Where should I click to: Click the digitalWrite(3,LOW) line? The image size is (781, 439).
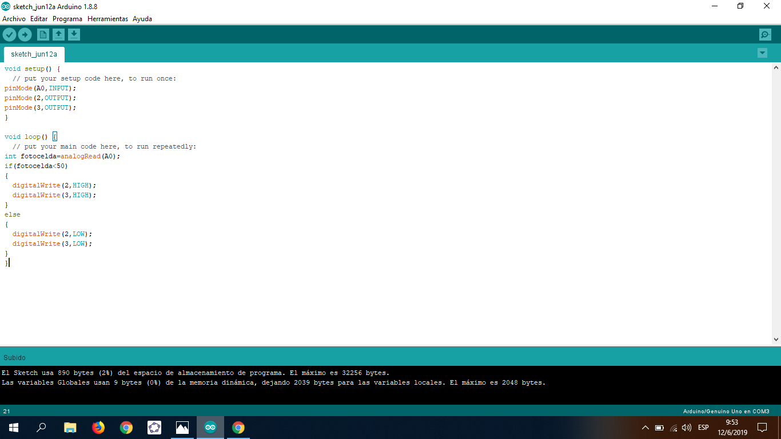coord(52,244)
